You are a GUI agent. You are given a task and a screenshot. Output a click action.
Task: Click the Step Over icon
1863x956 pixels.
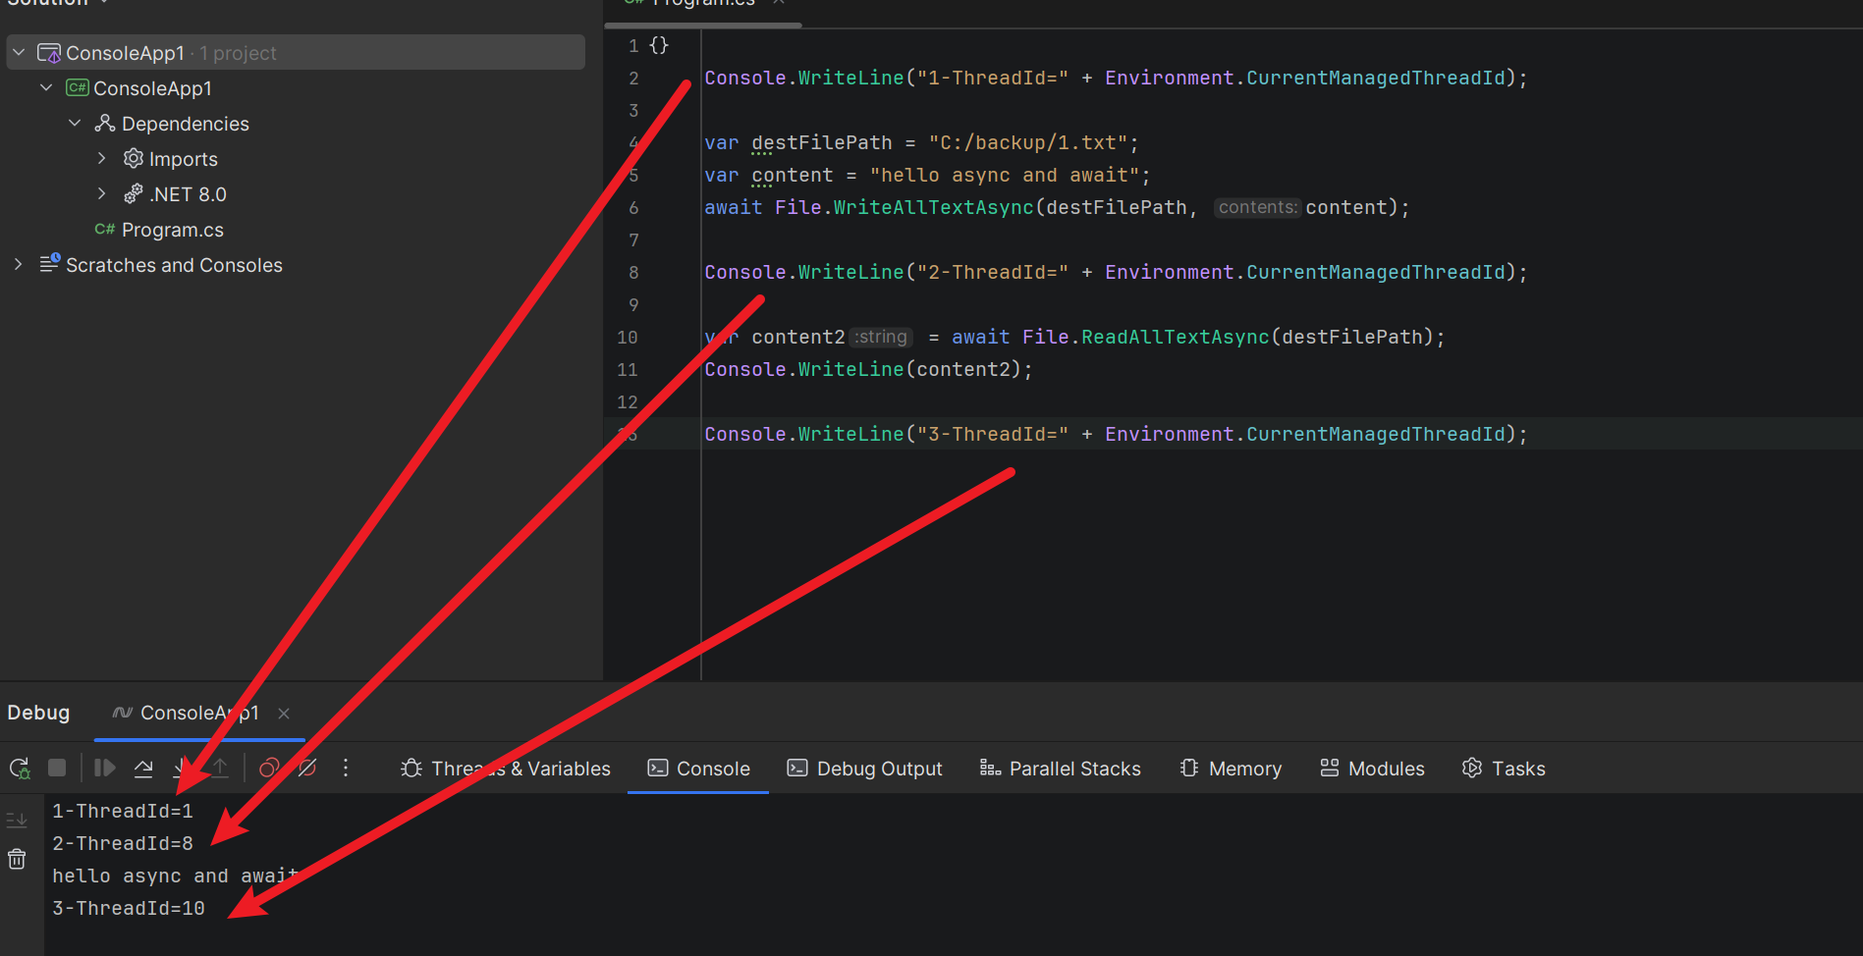pos(143,769)
